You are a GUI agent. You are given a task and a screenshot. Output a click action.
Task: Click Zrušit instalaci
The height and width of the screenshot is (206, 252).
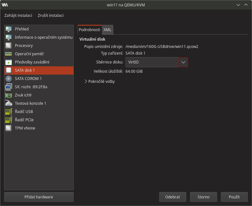pos(51,16)
